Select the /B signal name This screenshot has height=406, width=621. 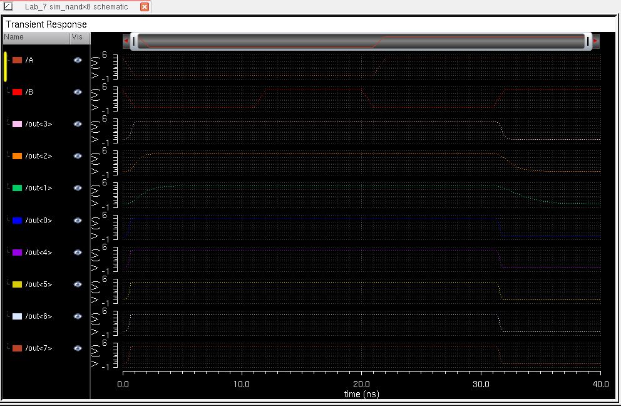click(29, 92)
